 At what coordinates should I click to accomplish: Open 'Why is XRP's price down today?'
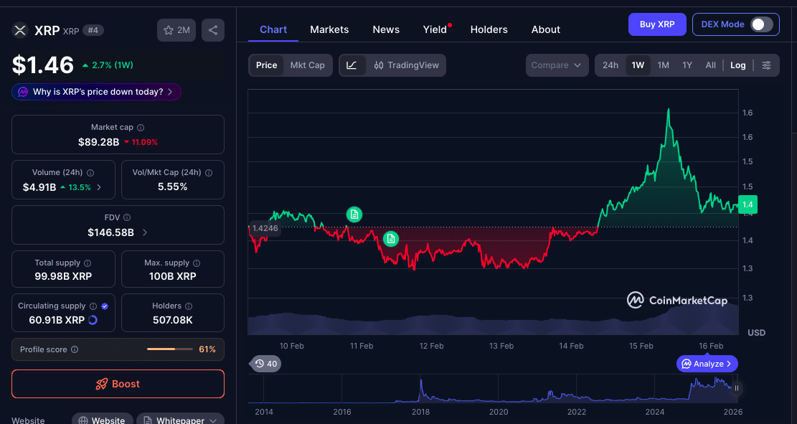[97, 92]
